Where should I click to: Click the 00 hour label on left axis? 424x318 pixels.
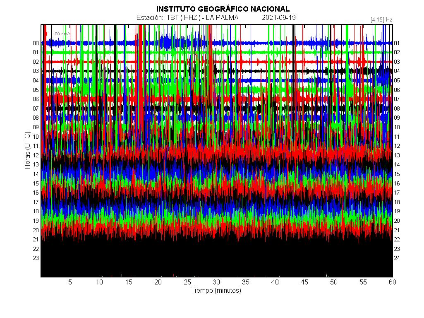(x=36, y=43)
